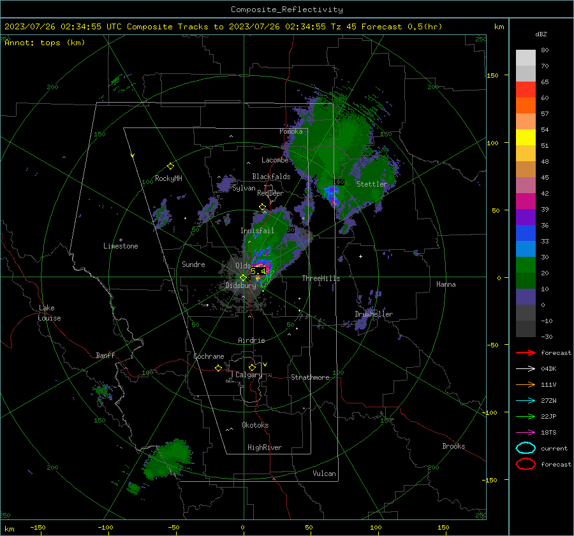Screen dimensions: 574x536
Task: Click the bright green swatch below the 30 label
Action: pyautogui.click(x=526, y=265)
